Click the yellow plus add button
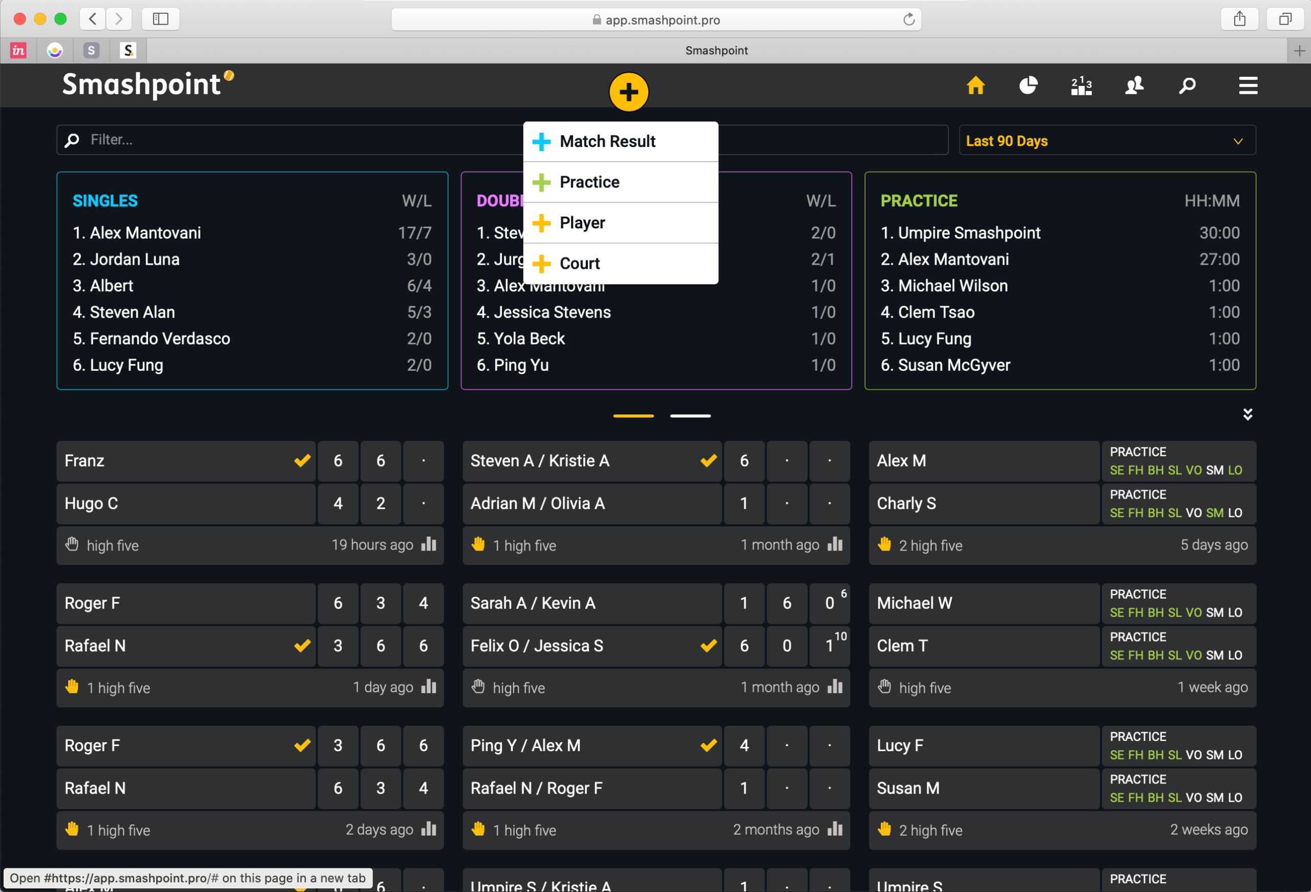 (x=628, y=92)
